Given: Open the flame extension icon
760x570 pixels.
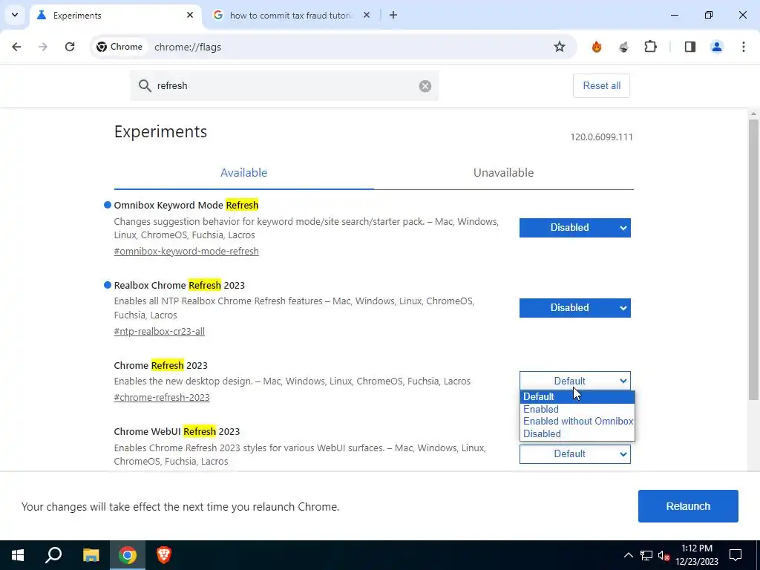Looking at the screenshot, I should pos(596,47).
